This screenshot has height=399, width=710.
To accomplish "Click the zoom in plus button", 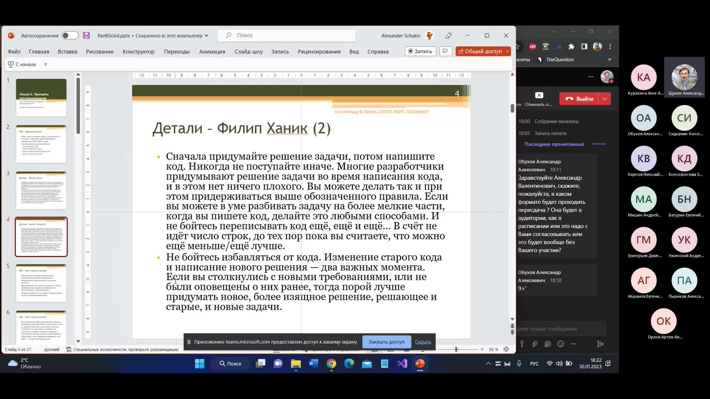I will (482, 349).
